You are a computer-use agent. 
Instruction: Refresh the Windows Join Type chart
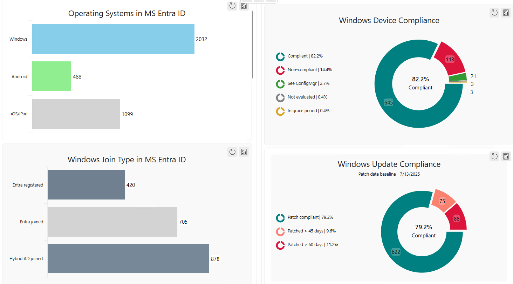tap(232, 152)
